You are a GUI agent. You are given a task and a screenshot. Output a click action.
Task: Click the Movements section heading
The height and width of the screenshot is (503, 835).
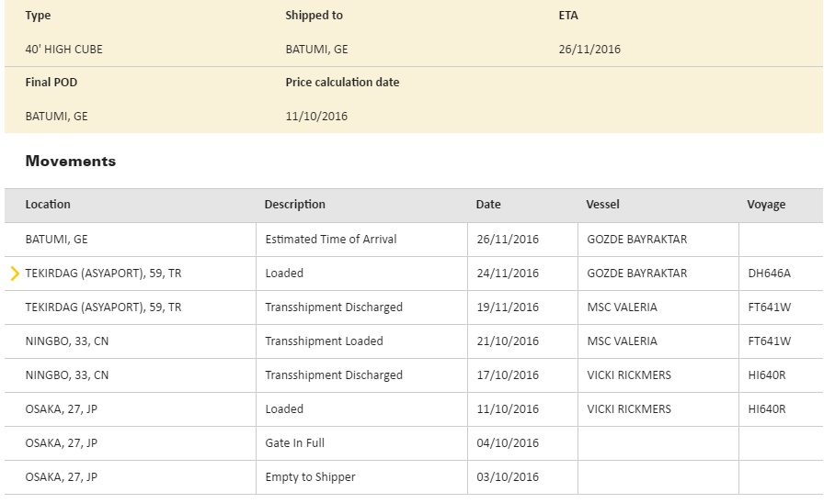(x=71, y=162)
